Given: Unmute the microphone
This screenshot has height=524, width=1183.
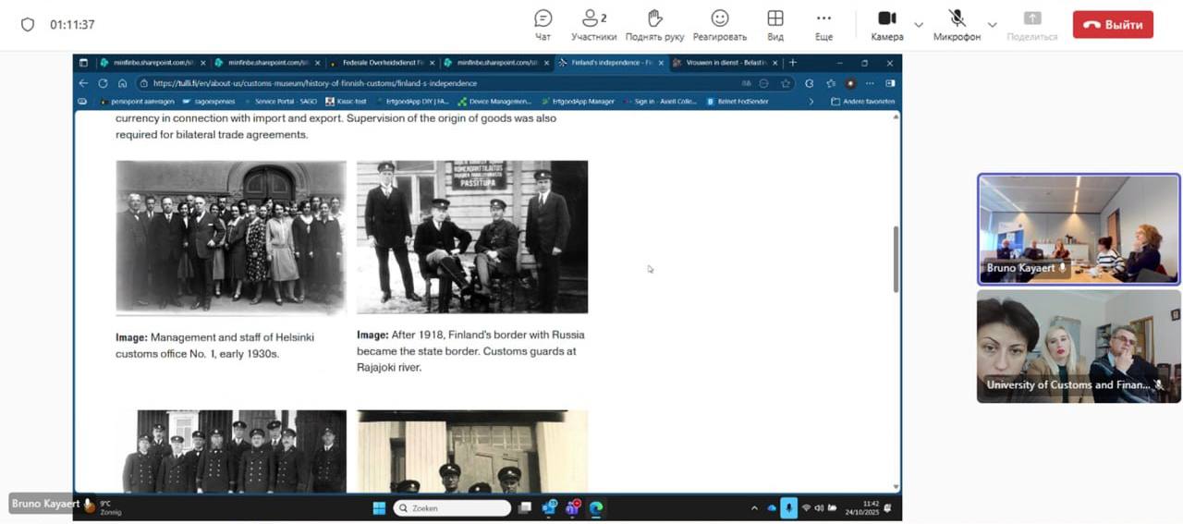Looking at the screenshot, I should coord(957,24).
